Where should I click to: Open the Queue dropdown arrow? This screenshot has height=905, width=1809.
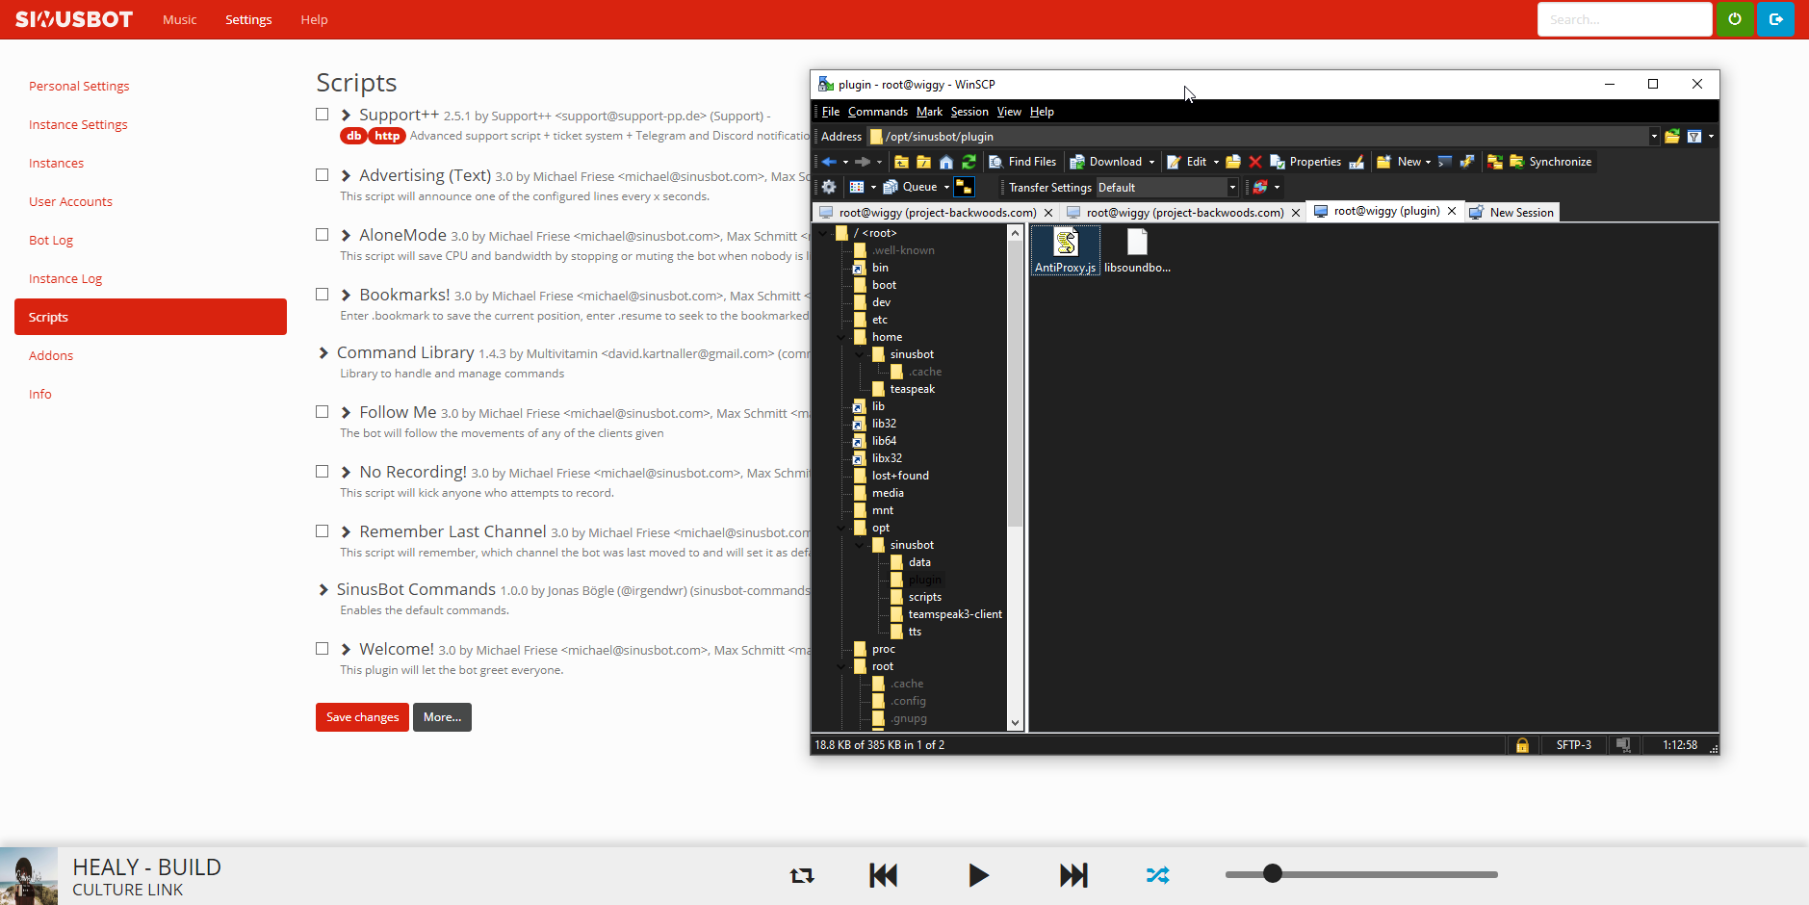[946, 187]
